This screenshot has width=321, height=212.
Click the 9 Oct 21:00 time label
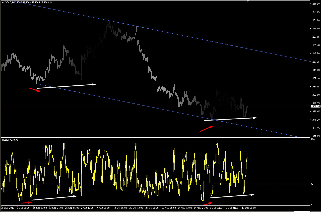pyautogui.click(x=104, y=208)
